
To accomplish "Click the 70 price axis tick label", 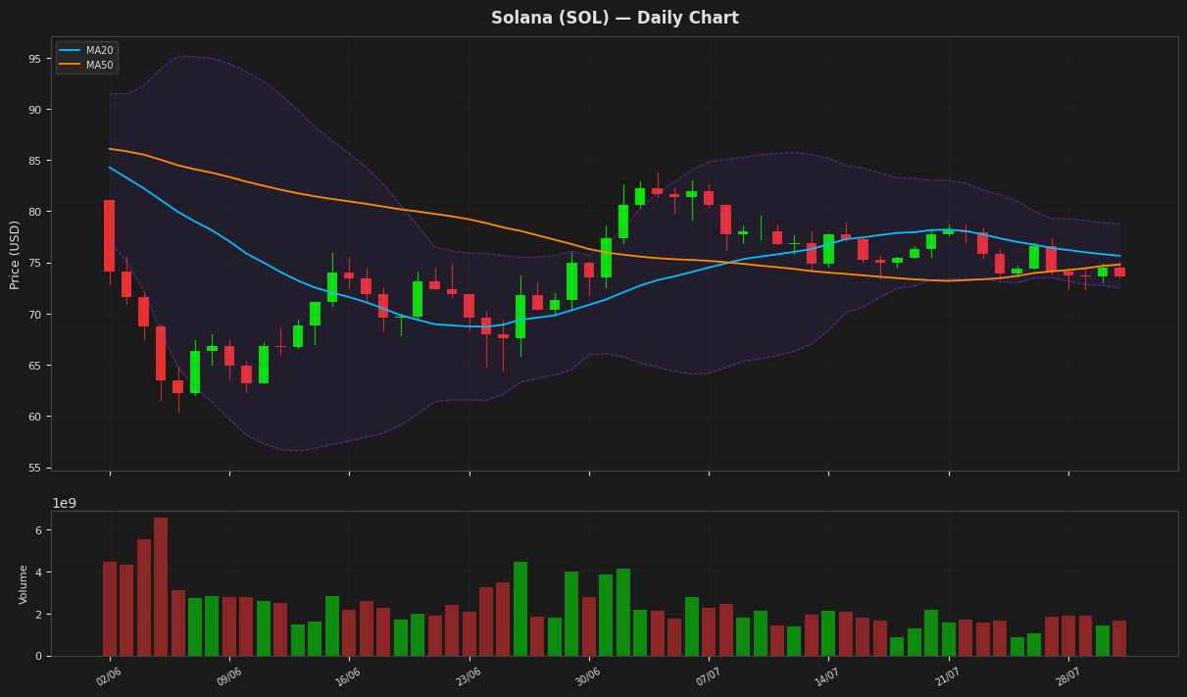I will point(34,315).
